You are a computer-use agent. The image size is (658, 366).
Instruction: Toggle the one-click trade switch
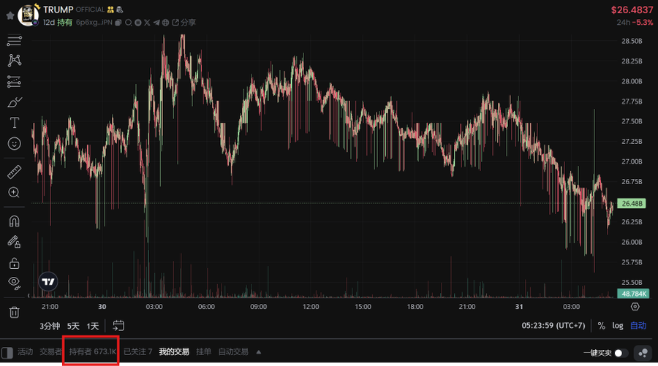coord(621,353)
